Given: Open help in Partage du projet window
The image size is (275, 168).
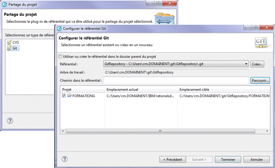Looking at the screenshot, I should tap(10, 121).
